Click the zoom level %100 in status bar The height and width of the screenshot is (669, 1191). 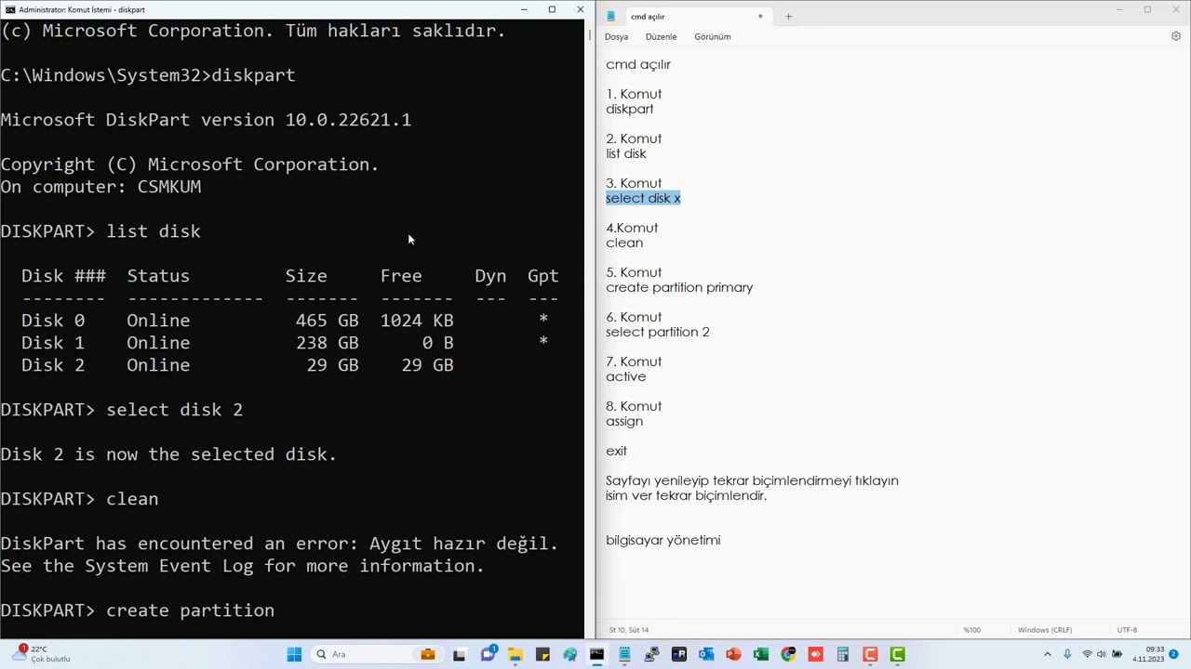tap(971, 630)
